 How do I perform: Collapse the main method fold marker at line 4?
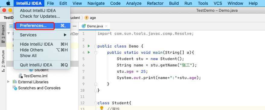click(96, 53)
